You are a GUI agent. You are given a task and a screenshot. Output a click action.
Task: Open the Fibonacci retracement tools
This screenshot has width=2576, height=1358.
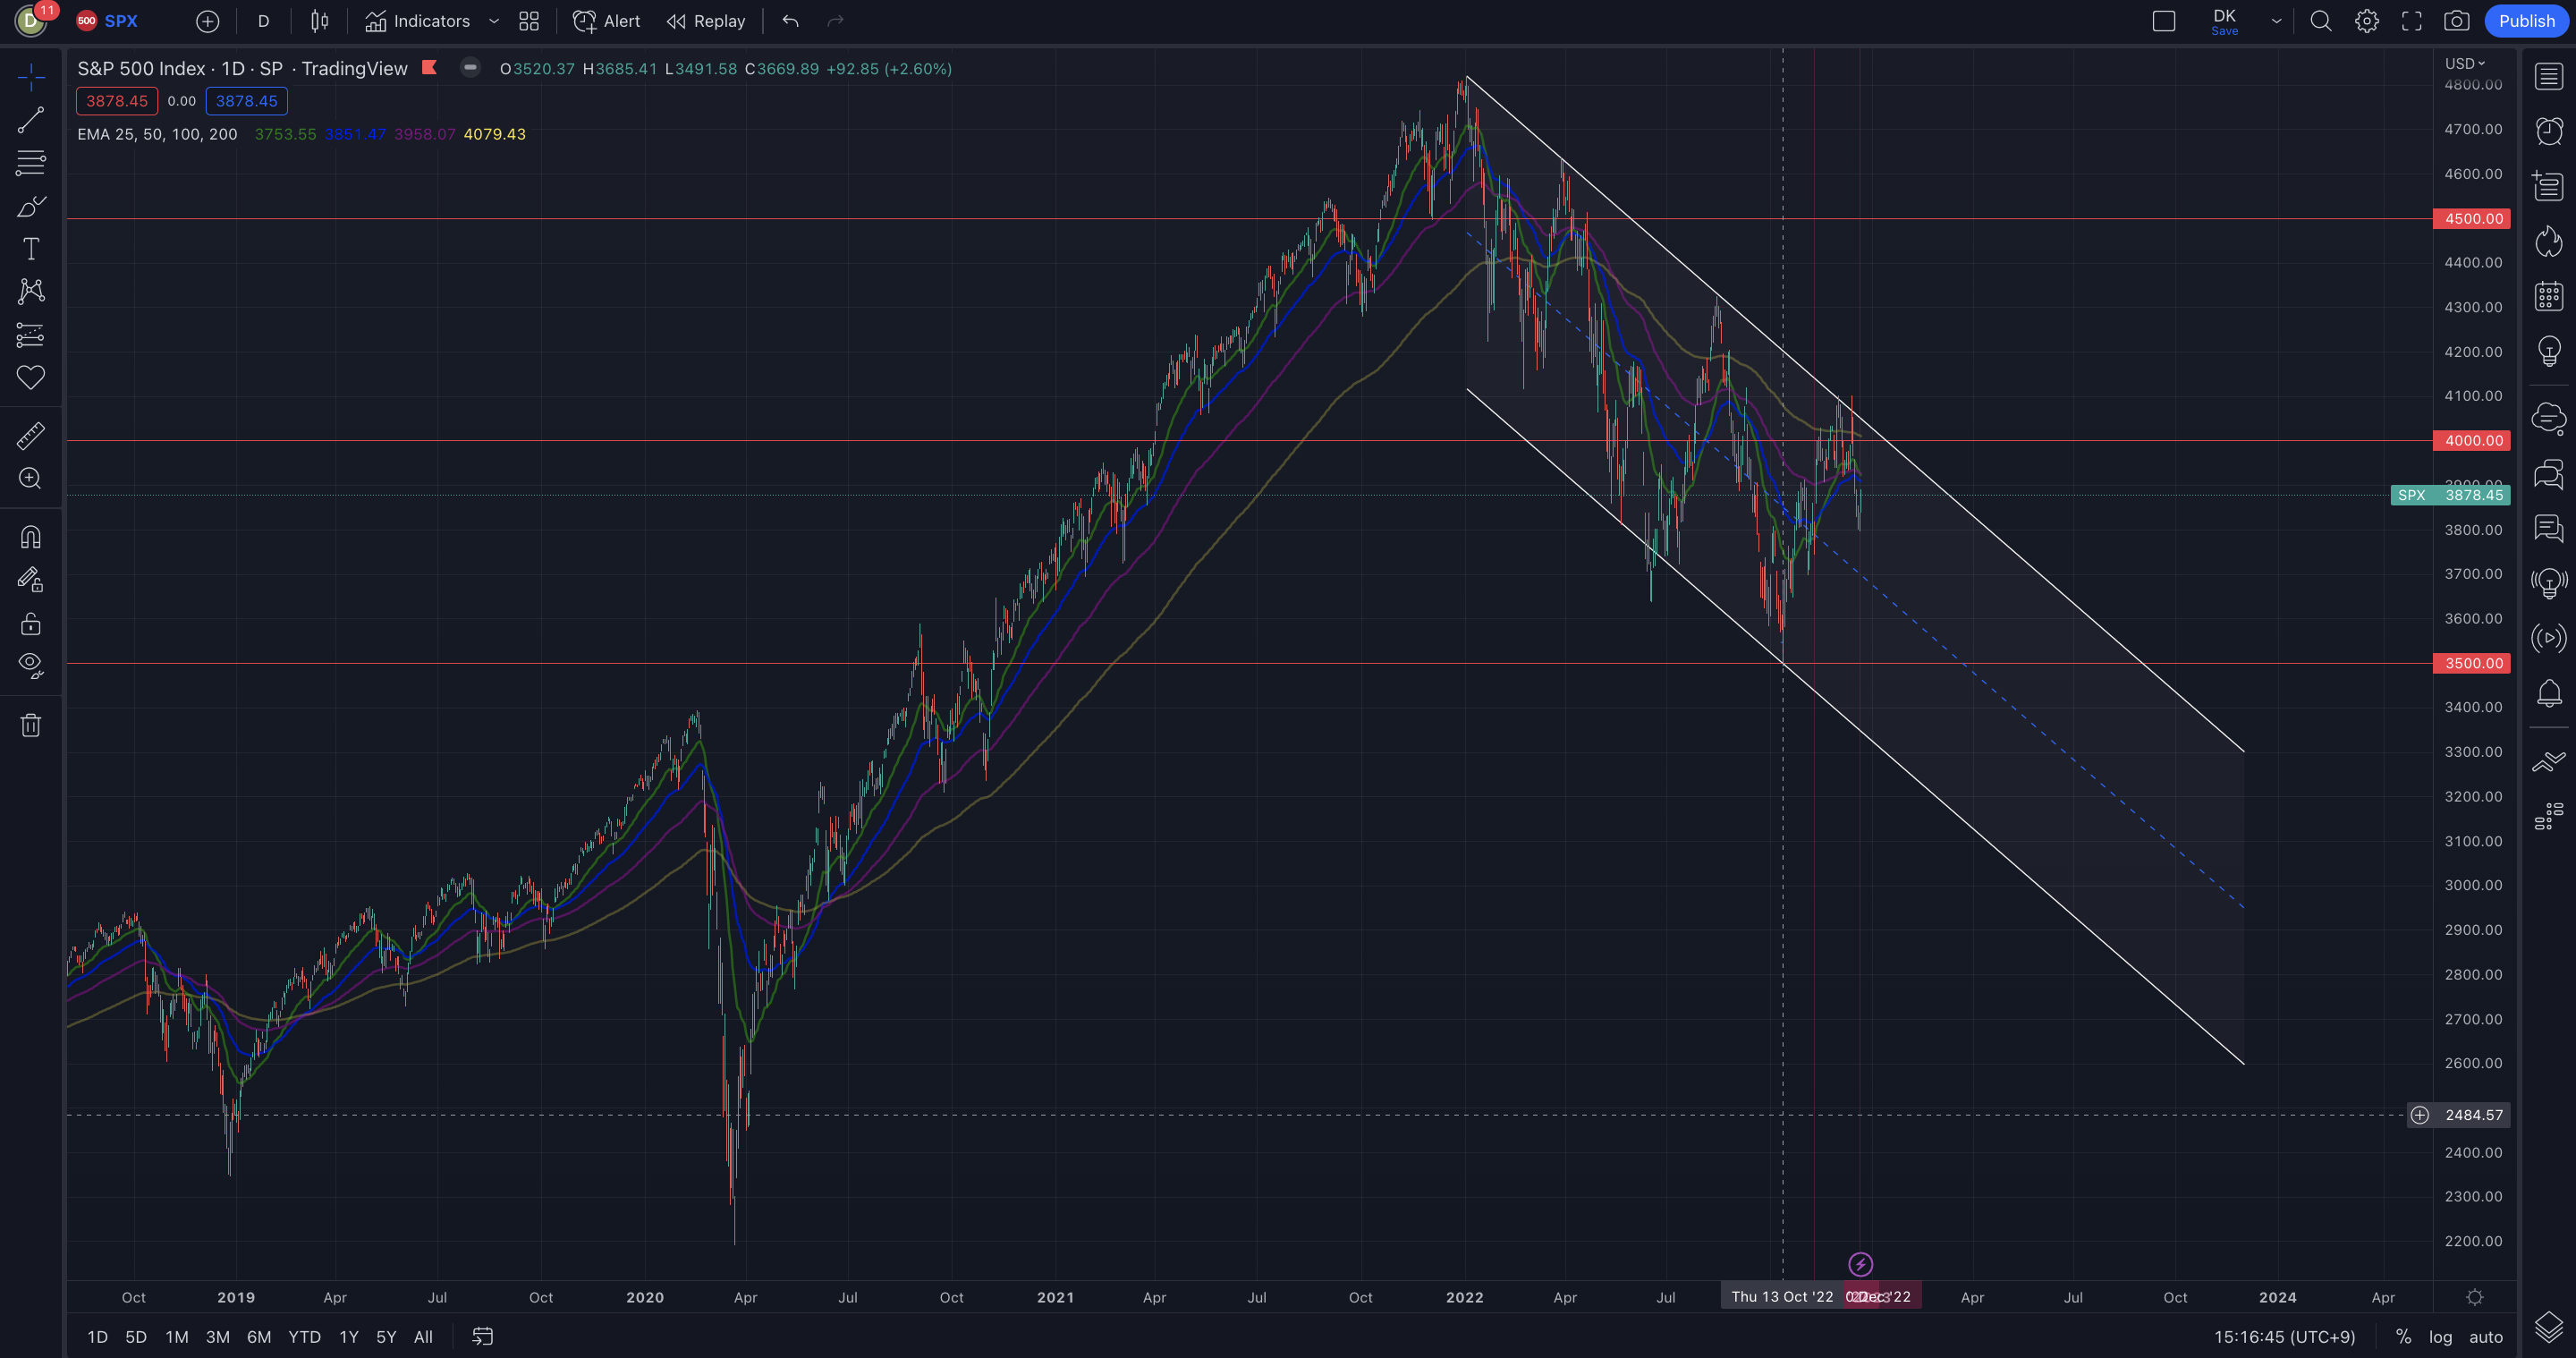point(31,162)
